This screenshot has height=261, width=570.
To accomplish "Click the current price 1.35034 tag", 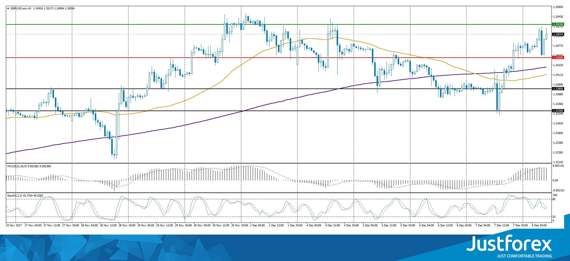I will (x=558, y=34).
